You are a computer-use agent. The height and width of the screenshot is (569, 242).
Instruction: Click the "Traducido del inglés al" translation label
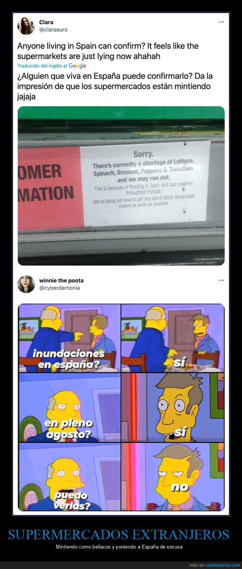pyautogui.click(x=42, y=66)
